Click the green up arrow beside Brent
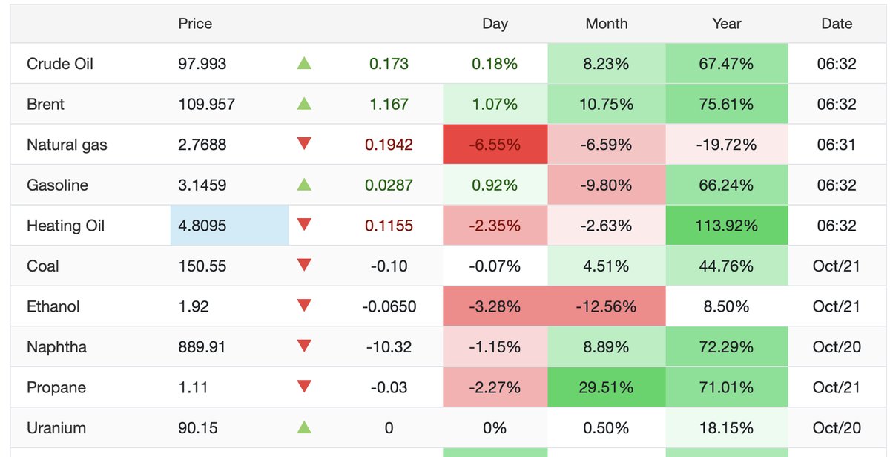The image size is (890, 457). [x=304, y=104]
